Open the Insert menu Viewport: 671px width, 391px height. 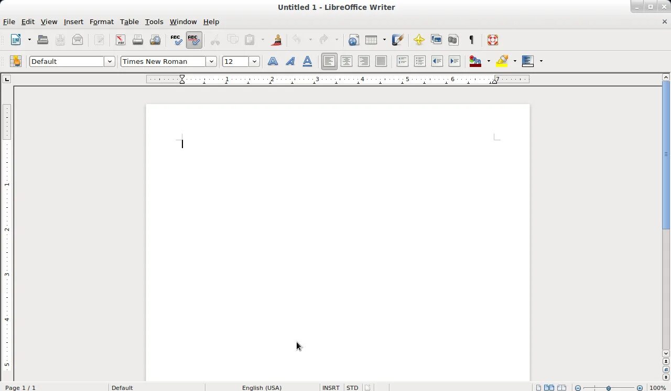click(x=73, y=21)
